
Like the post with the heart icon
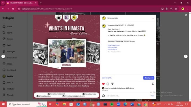pos(103,84)
